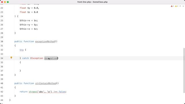Click 'float $y = 0.0,' parameter line
Screen dimensions: 185x104
[x=29, y=8]
